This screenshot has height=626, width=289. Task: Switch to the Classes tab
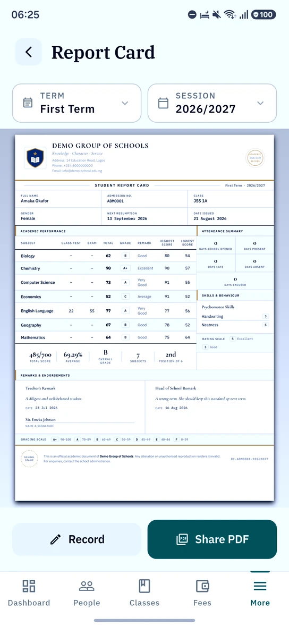(144, 593)
